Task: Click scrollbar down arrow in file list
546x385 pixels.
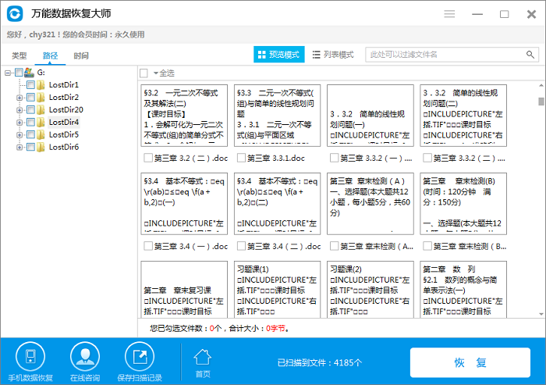Action: pos(541,314)
